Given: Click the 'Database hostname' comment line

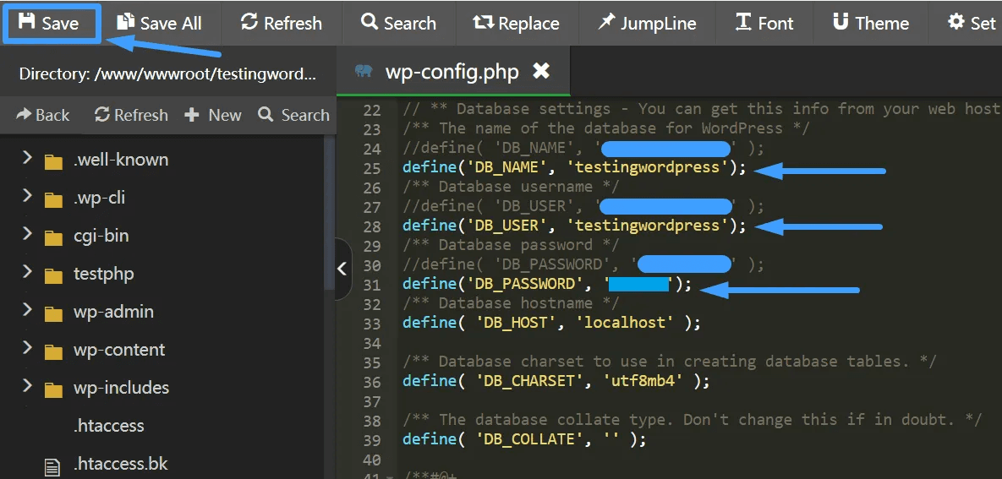Looking at the screenshot, I should pyautogui.click(x=511, y=302).
